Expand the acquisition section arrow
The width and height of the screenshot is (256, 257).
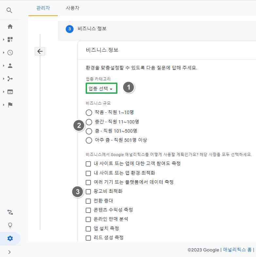tap(4, 79)
